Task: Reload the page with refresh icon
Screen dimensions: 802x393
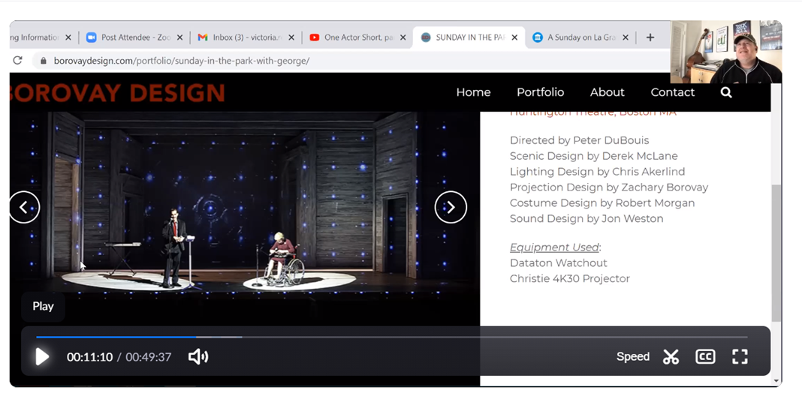Action: (x=17, y=60)
